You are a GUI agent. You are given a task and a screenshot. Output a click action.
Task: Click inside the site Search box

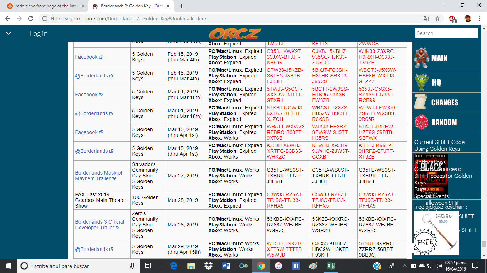pyautogui.click(x=447, y=33)
